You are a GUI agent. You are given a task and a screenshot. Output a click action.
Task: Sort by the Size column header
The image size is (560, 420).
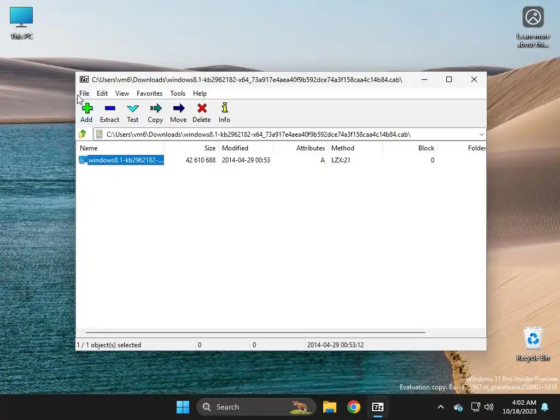click(x=191, y=148)
